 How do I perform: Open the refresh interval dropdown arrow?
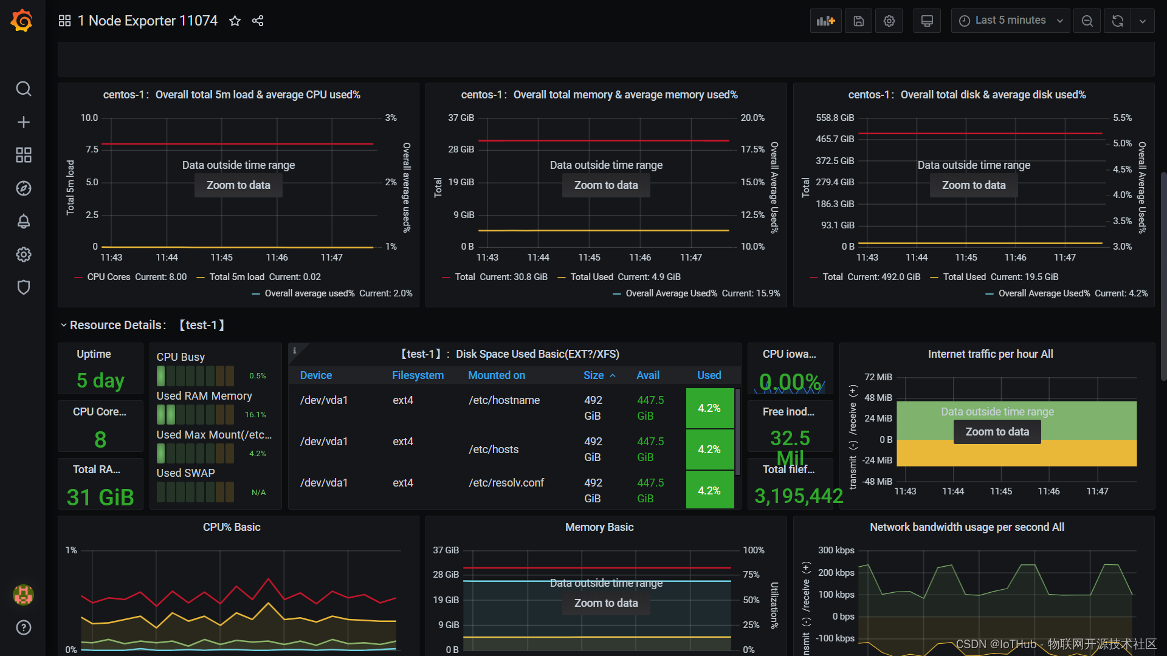coord(1142,21)
